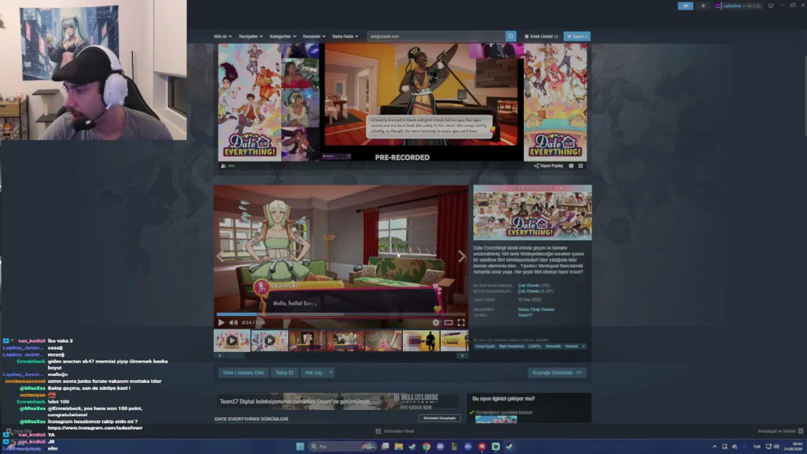
Task: Open File Explorer from taskbar
Action: [x=398, y=446]
